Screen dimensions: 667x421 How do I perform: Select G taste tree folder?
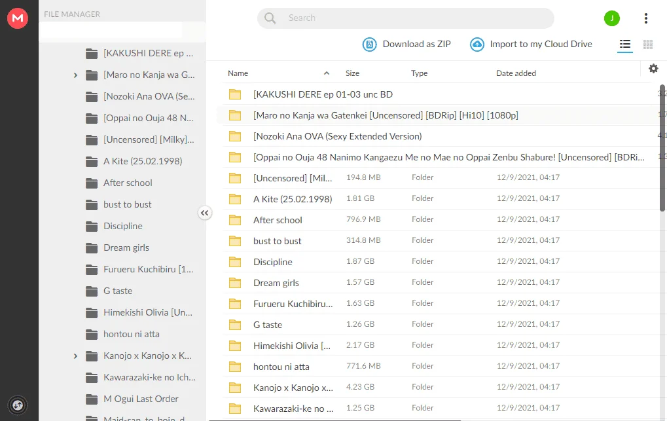109,291
